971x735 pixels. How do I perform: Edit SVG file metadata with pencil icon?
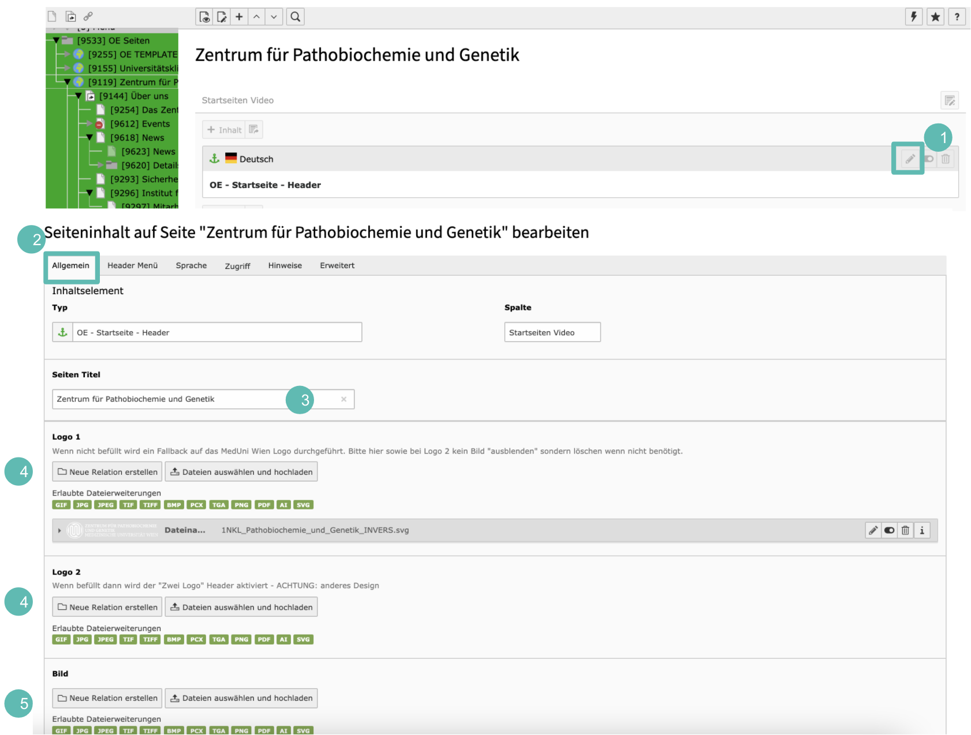click(873, 530)
